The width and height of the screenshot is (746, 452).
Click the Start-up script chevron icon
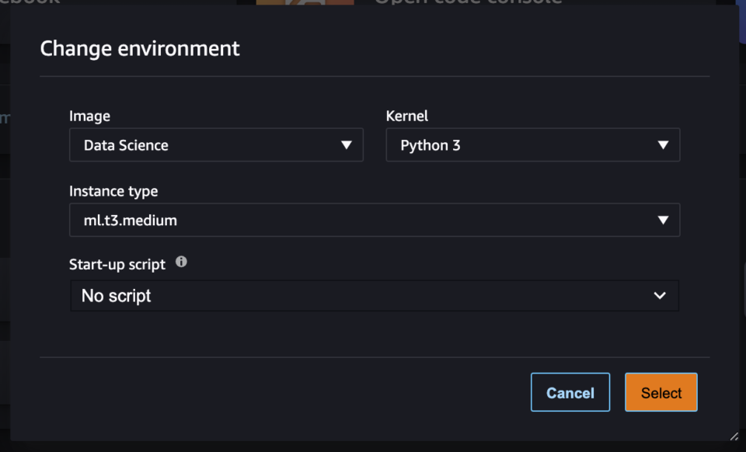click(659, 295)
